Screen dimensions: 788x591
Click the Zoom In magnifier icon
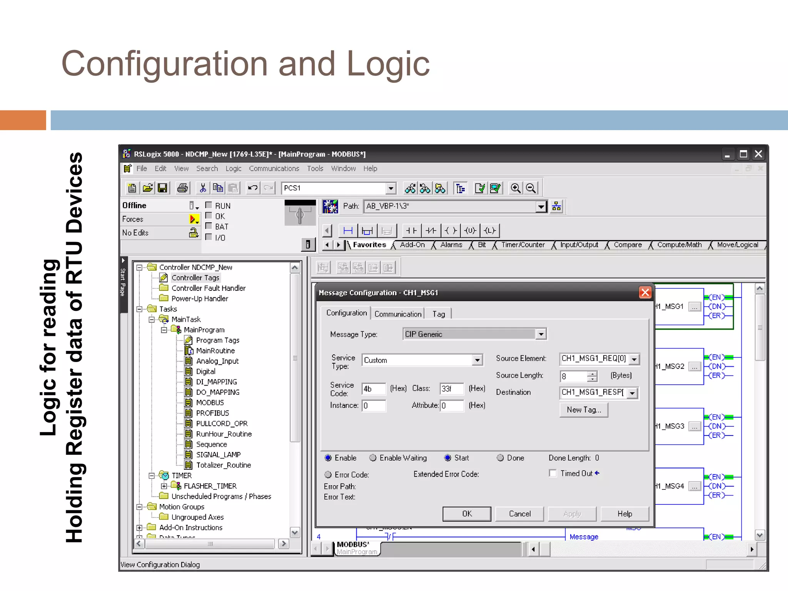click(x=516, y=188)
